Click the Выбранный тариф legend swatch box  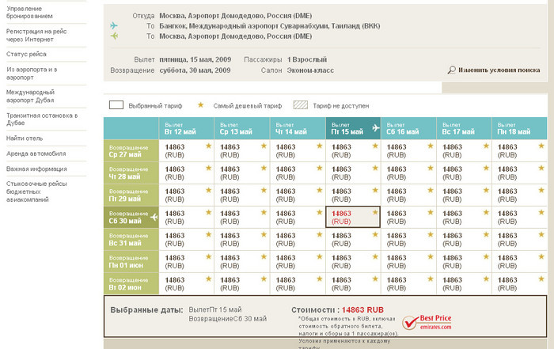(x=116, y=105)
